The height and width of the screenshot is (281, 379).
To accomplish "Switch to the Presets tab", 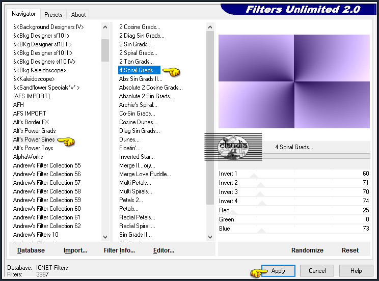I will click(53, 15).
